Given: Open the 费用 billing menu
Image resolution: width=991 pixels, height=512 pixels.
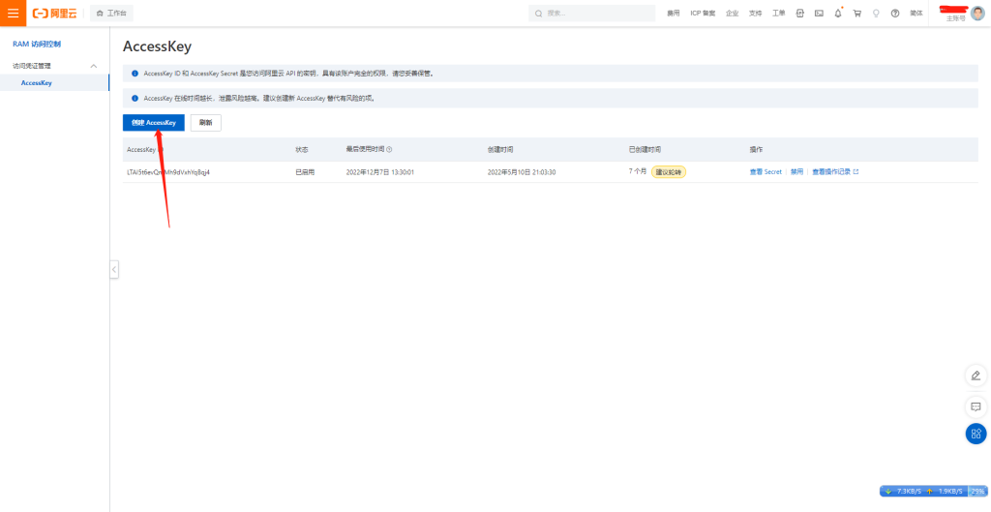Looking at the screenshot, I should pos(674,14).
